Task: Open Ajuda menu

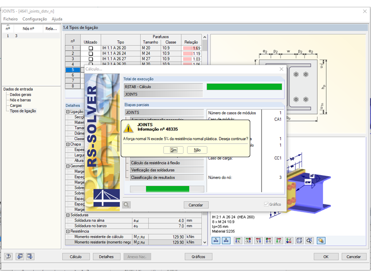Action: 57,19
